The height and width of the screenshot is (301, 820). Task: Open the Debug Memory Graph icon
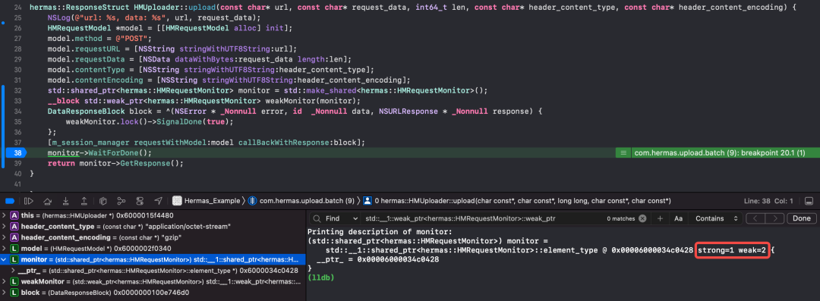pos(121,201)
